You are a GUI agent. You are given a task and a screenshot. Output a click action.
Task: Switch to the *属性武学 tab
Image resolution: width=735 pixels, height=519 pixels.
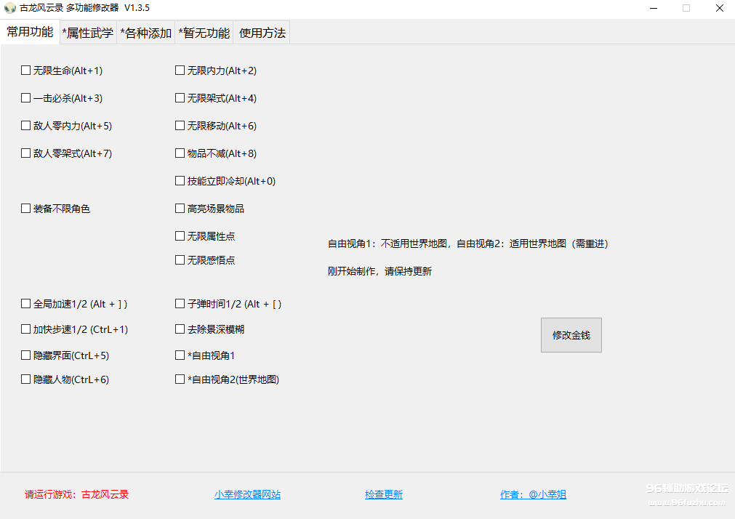(x=87, y=33)
